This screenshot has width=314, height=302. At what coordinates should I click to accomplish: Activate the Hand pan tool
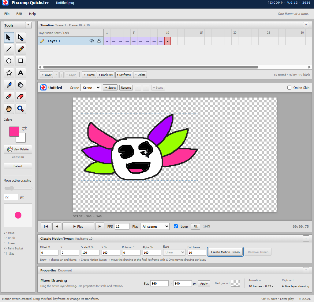point(9,109)
